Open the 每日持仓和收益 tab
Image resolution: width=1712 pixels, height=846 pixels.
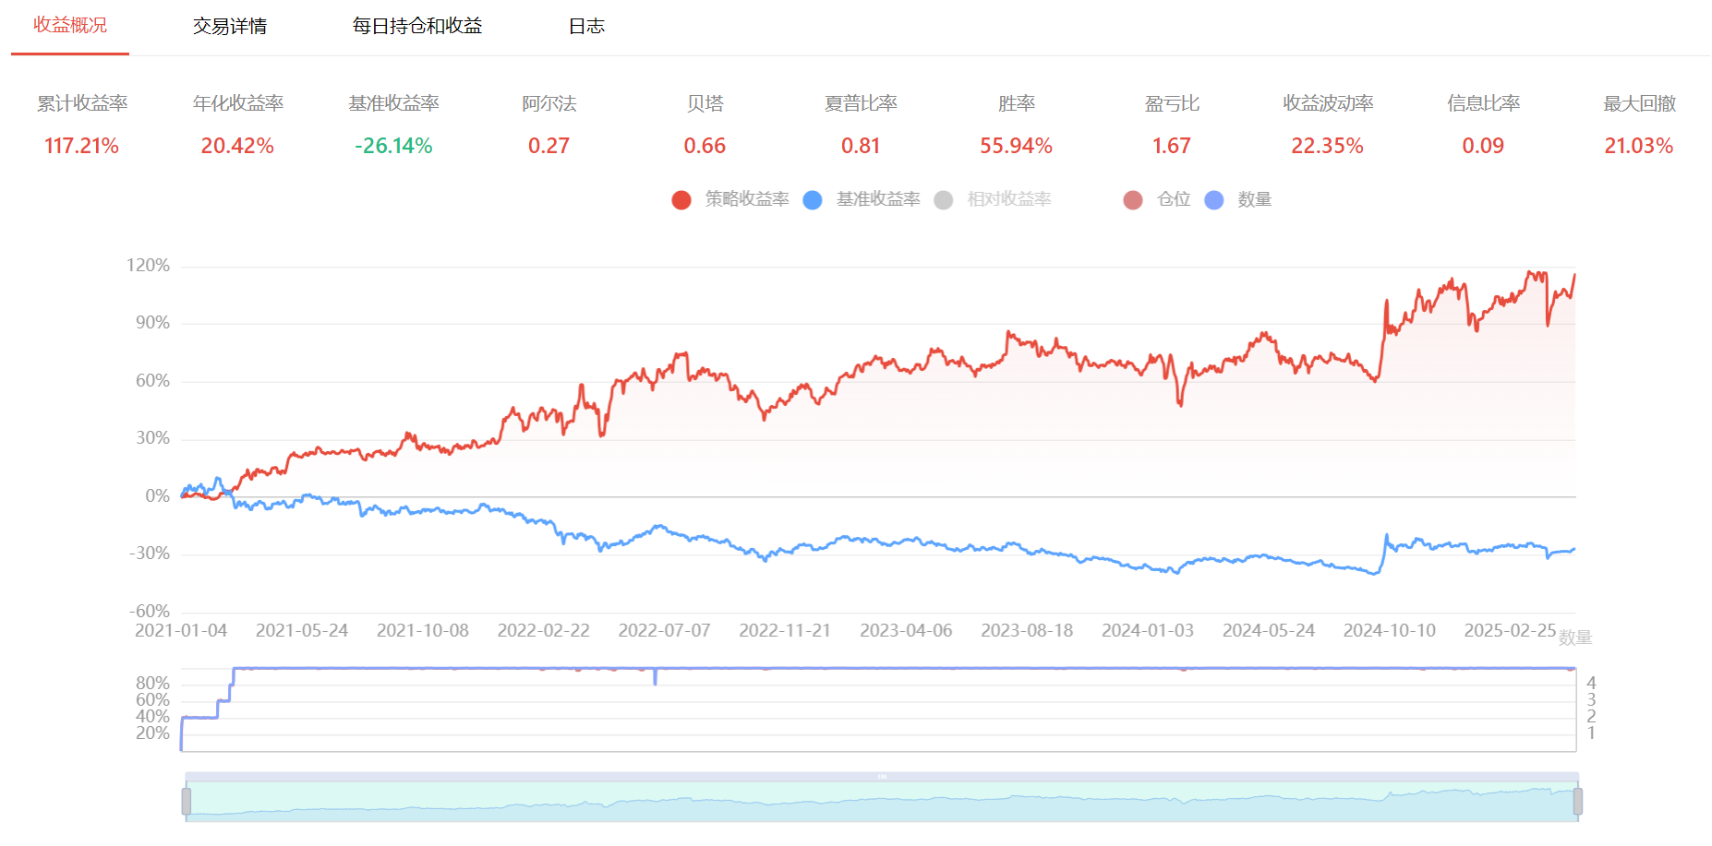click(x=417, y=27)
